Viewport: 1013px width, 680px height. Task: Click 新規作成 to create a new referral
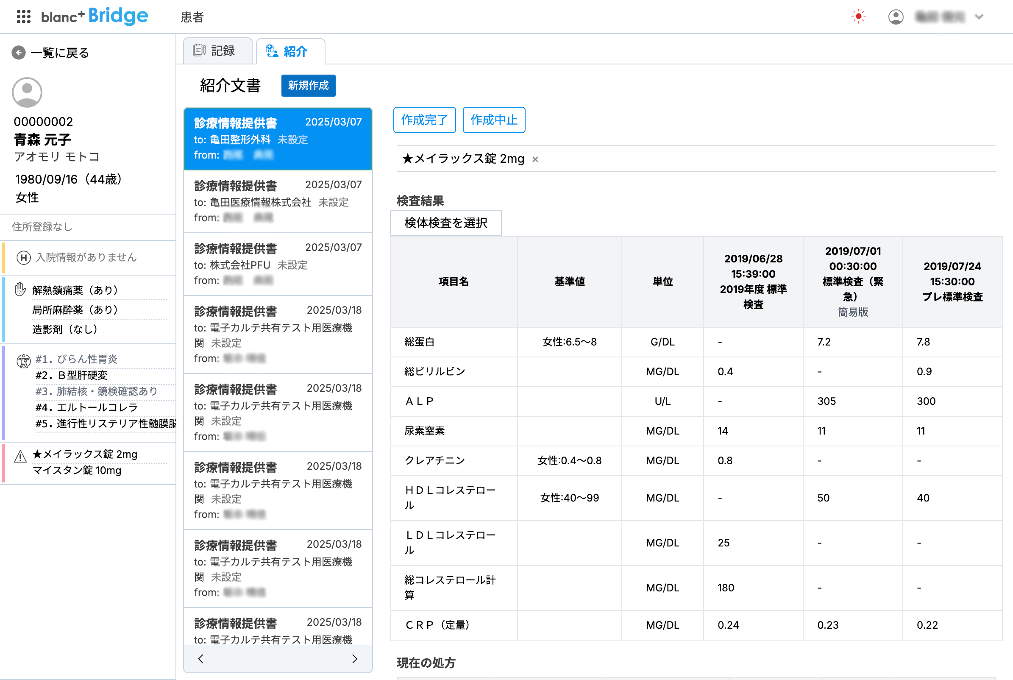pos(308,86)
